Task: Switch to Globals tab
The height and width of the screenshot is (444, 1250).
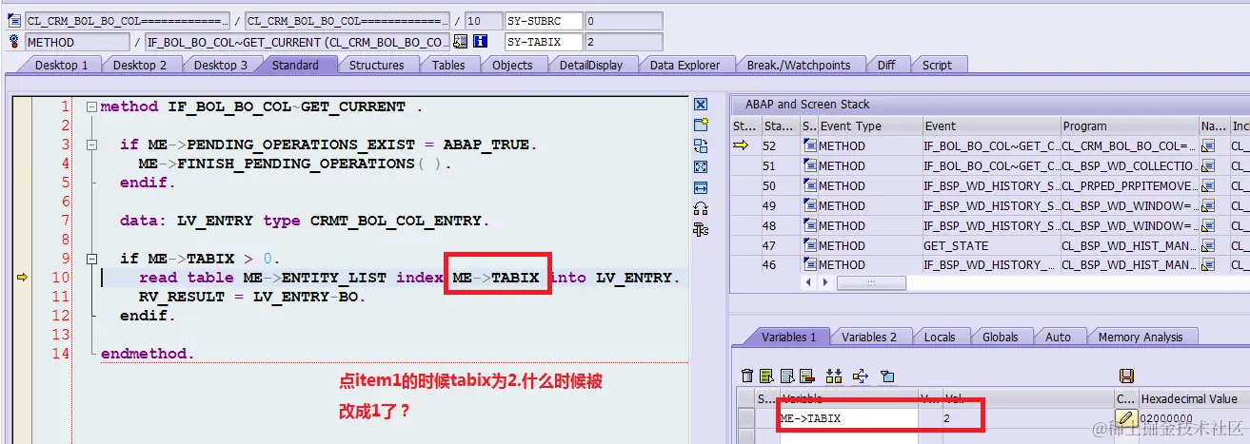Action: (1000, 337)
